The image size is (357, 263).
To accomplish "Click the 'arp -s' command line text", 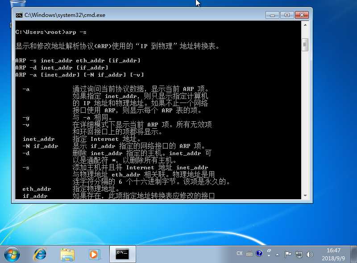I will 76,32.
